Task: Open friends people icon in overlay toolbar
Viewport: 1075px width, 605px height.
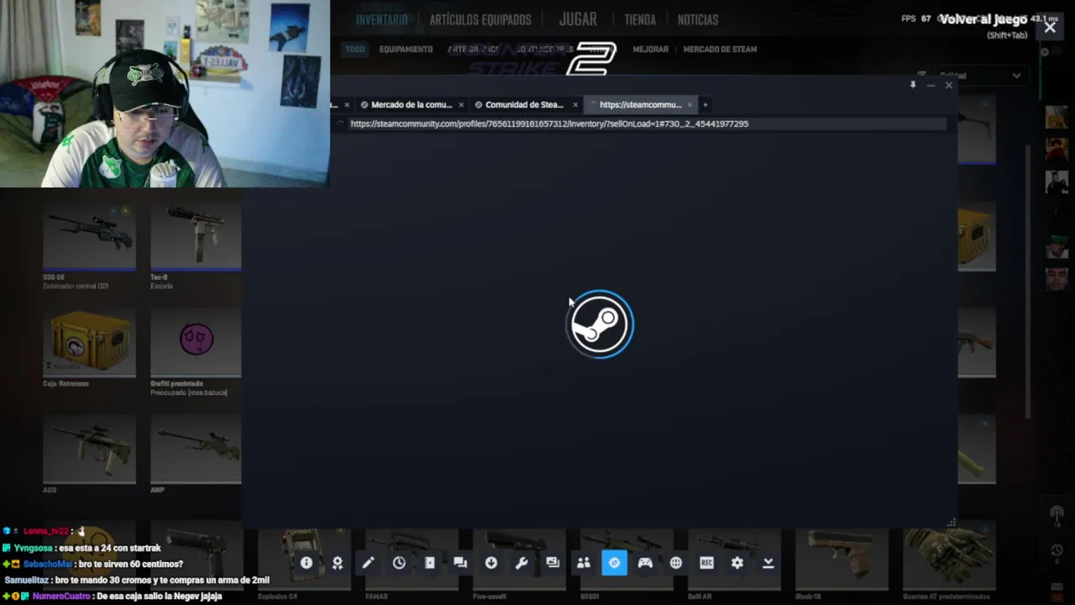Action: [584, 563]
